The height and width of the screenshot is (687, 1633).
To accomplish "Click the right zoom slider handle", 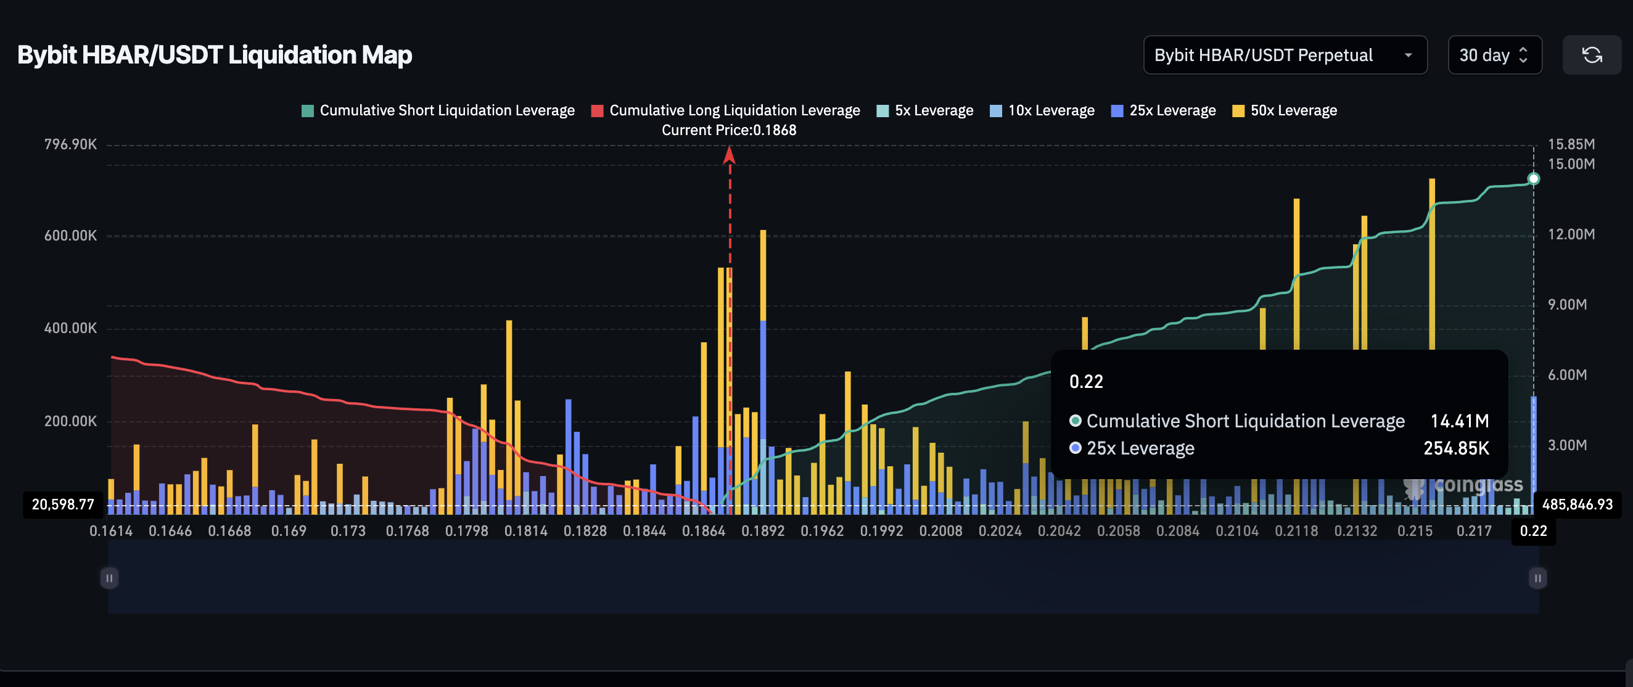I will click(x=1537, y=578).
